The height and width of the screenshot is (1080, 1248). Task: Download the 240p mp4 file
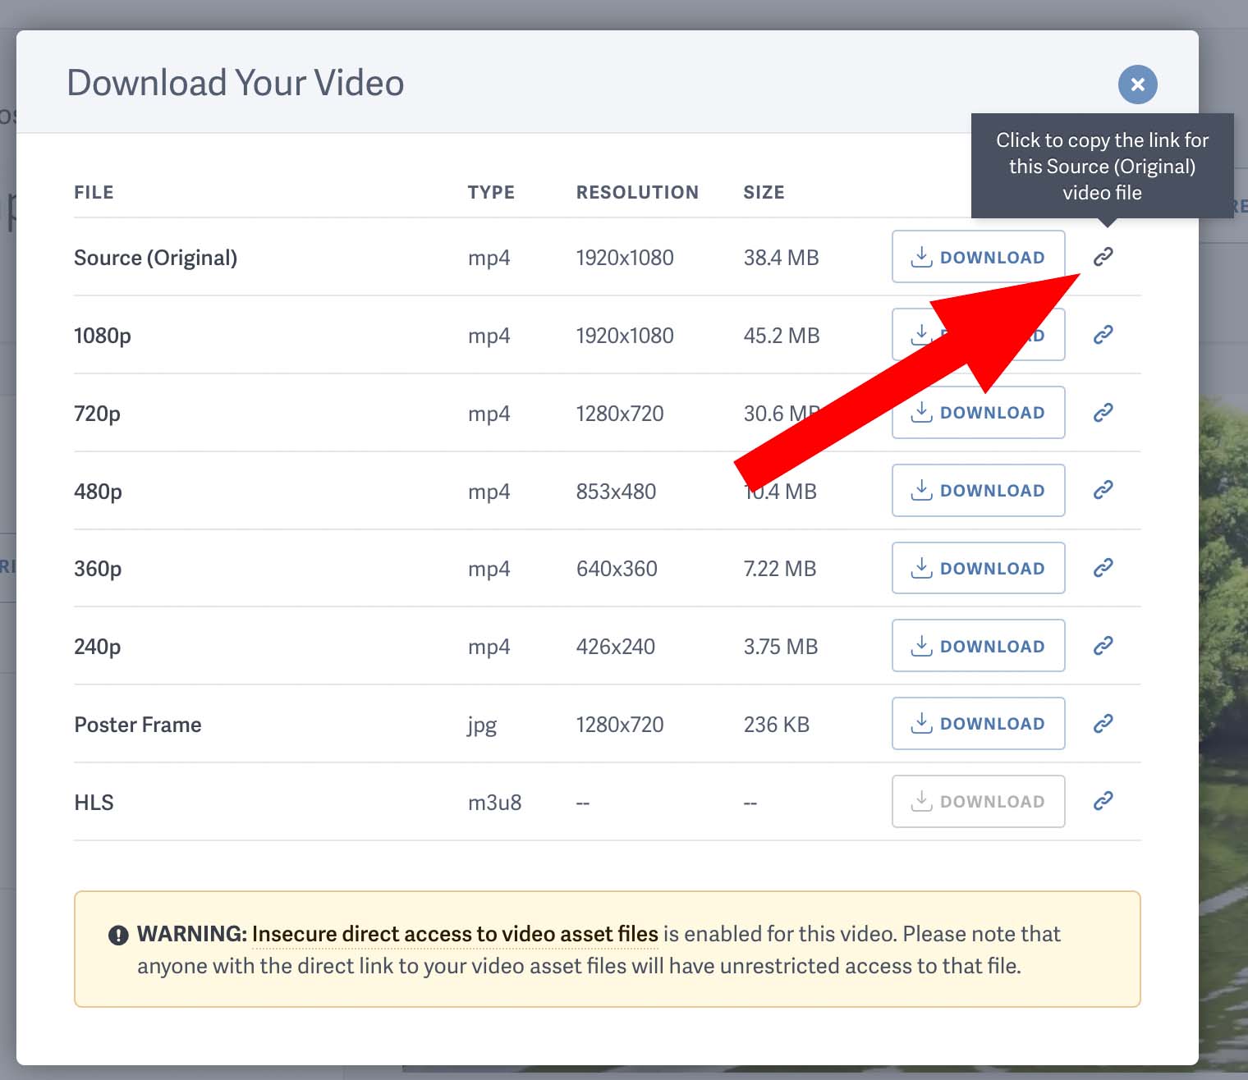pos(978,645)
